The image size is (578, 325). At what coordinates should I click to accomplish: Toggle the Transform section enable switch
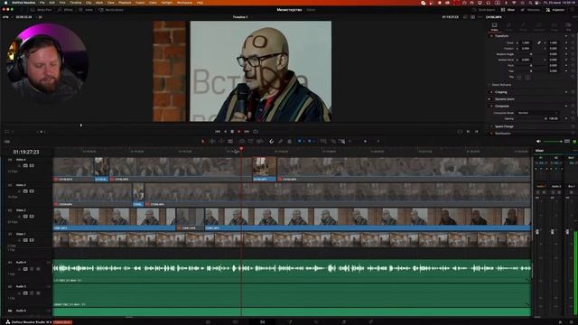491,36
